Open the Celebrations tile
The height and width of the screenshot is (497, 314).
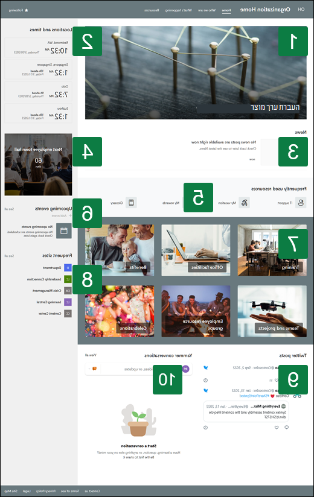pyautogui.click(x=120, y=311)
